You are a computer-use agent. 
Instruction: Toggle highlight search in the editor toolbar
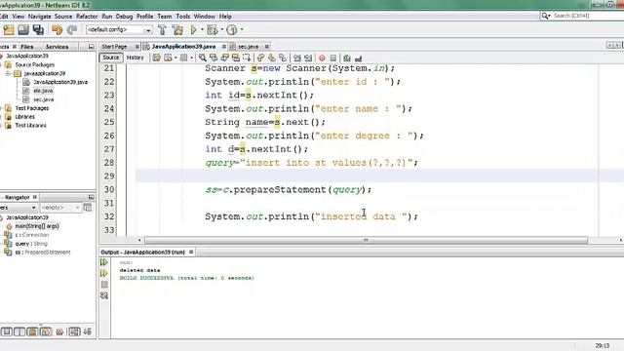236,58
